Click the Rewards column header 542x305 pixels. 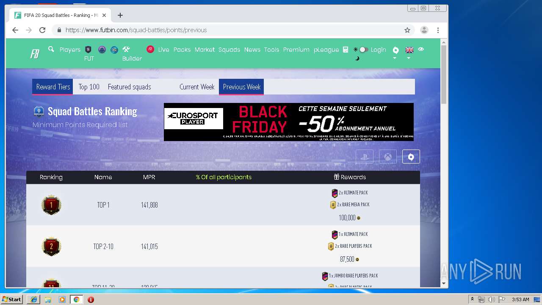pyautogui.click(x=350, y=177)
